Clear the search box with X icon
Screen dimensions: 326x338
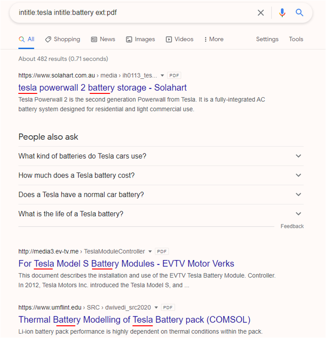tap(261, 13)
